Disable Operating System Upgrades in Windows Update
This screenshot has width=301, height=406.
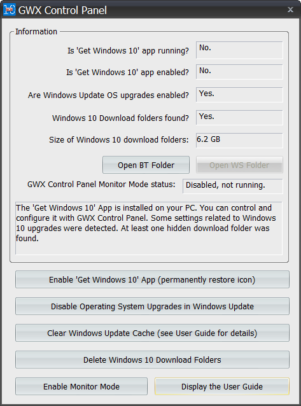click(152, 306)
